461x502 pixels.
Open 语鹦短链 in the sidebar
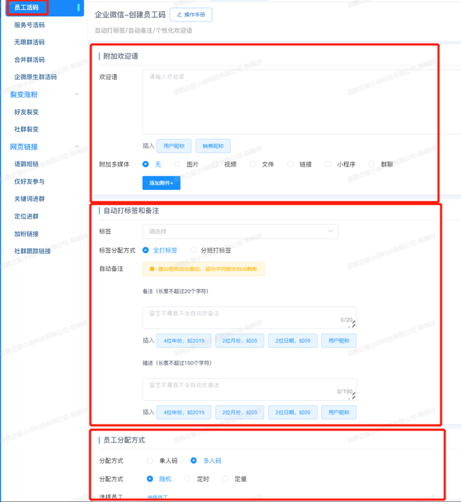[26, 164]
